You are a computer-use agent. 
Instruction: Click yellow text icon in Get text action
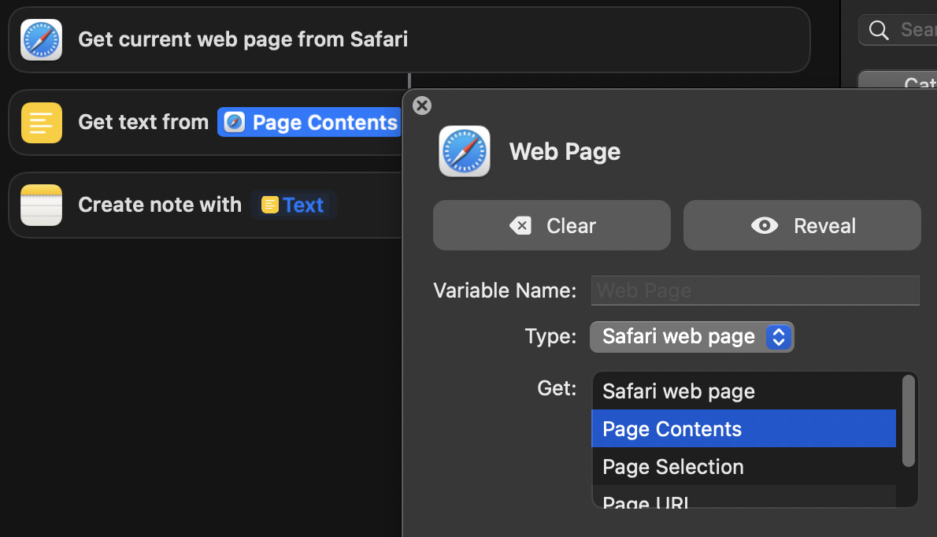(x=42, y=123)
